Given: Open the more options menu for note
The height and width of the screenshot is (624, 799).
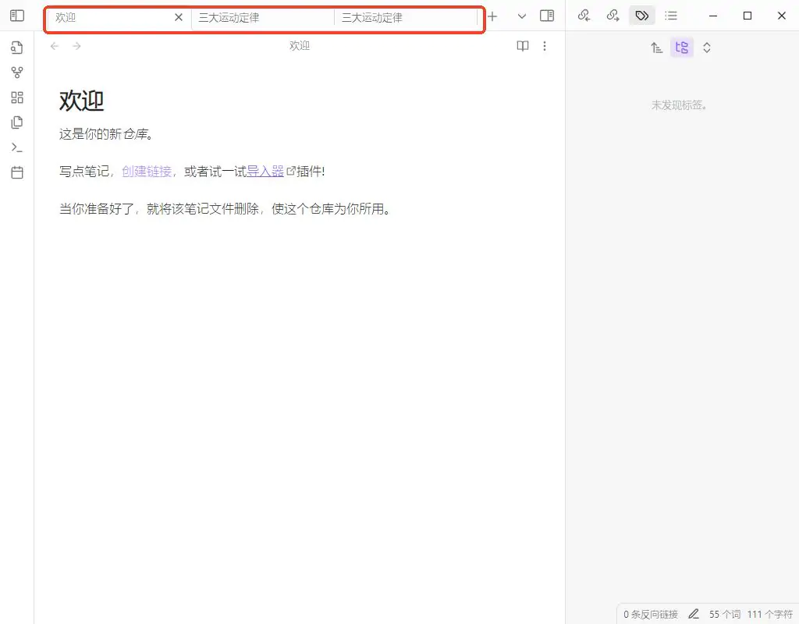Looking at the screenshot, I should pyautogui.click(x=545, y=46).
